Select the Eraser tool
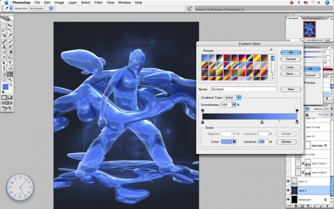 pos(4,52)
